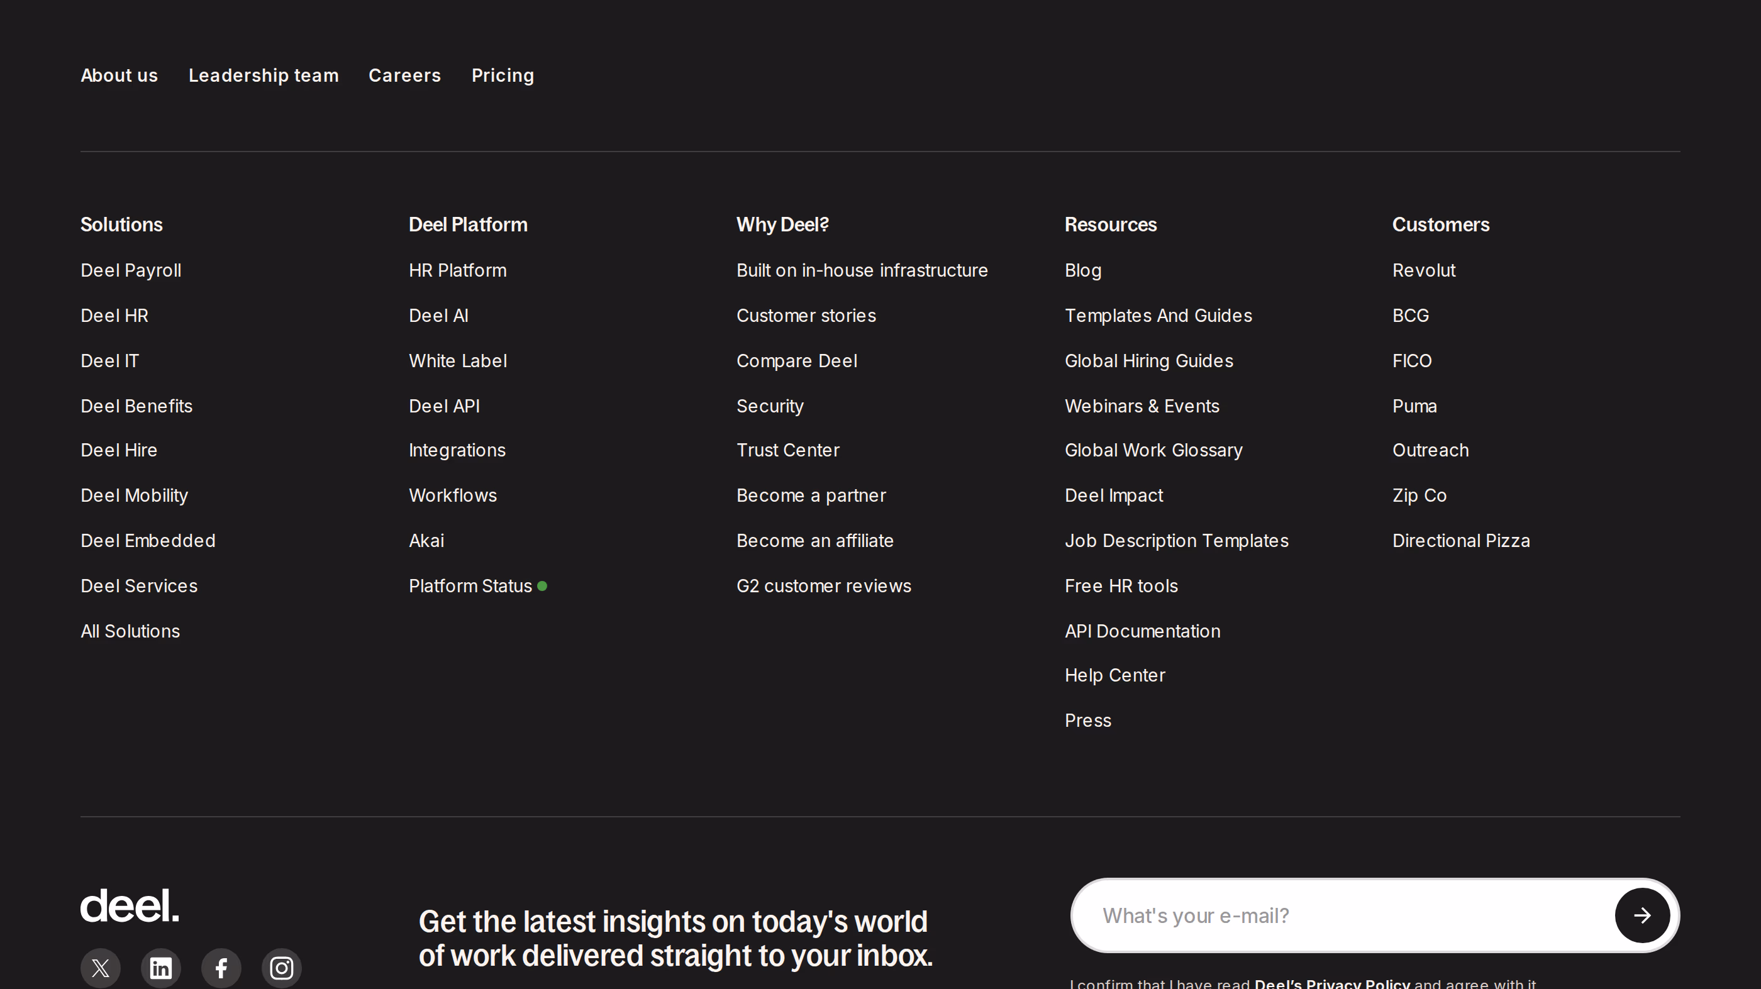Click the deel logo in the footer
The height and width of the screenshot is (989, 1761).
pos(130,905)
